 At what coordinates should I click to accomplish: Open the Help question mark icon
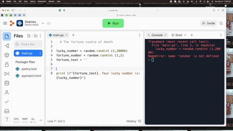(7, 119)
